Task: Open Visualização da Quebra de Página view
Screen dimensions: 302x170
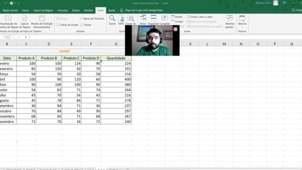Action: (8, 22)
